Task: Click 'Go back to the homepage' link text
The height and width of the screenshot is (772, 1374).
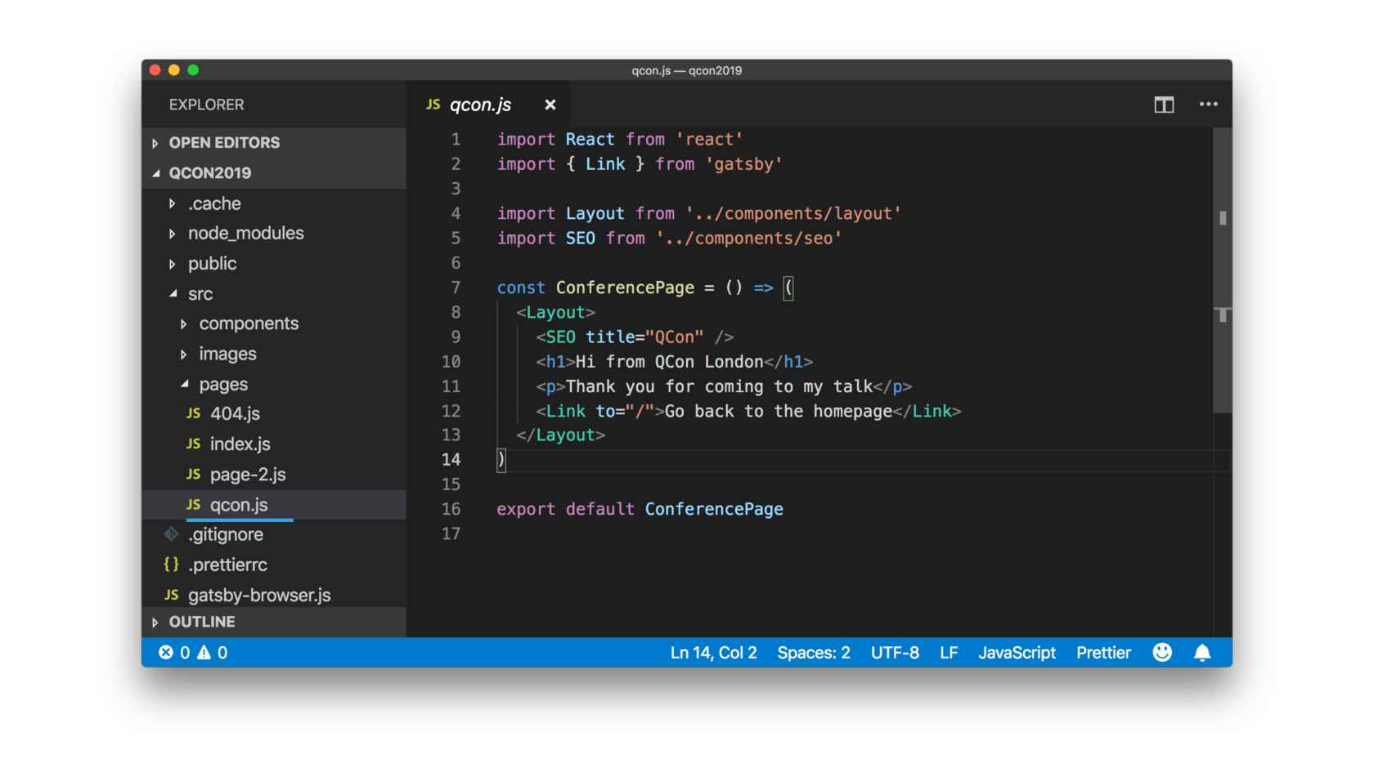Action: coord(778,411)
